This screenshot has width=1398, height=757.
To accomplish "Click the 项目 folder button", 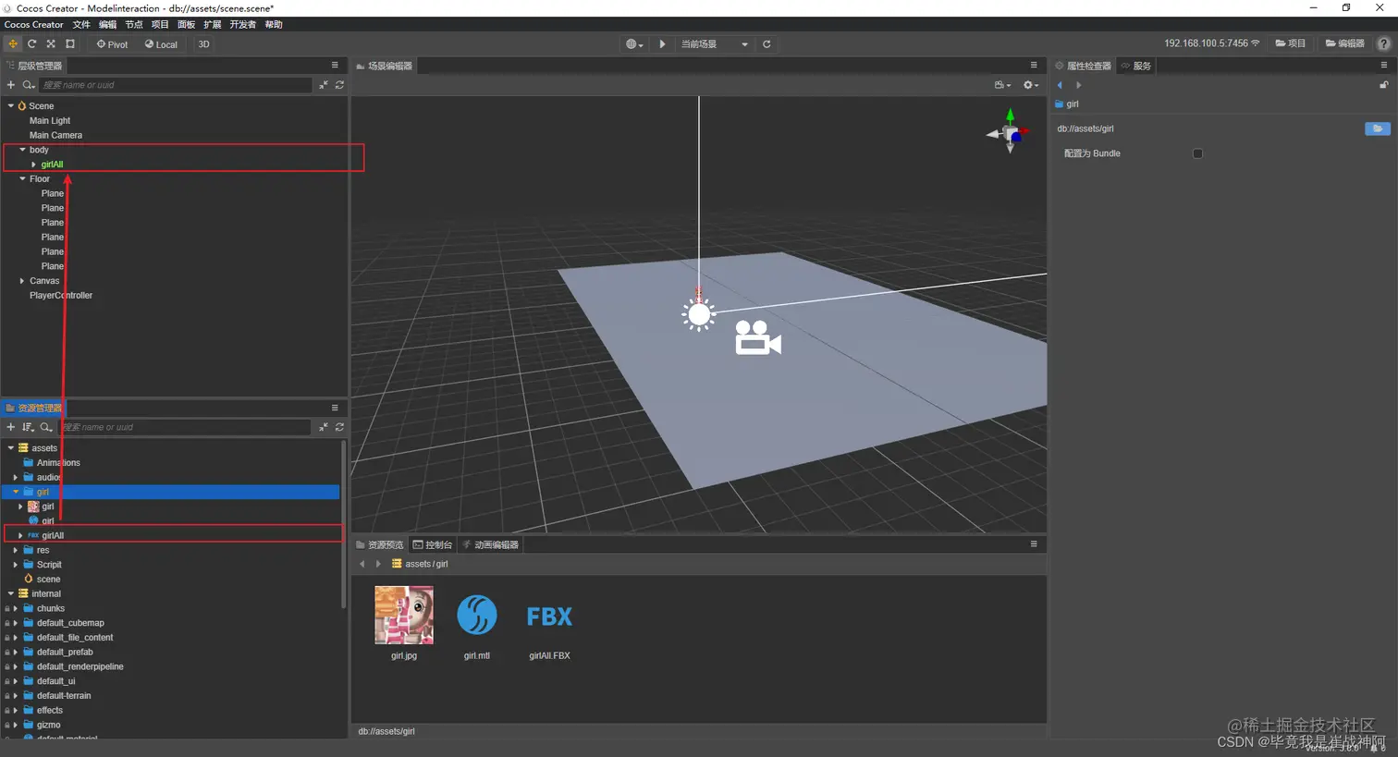I will [x=1290, y=43].
